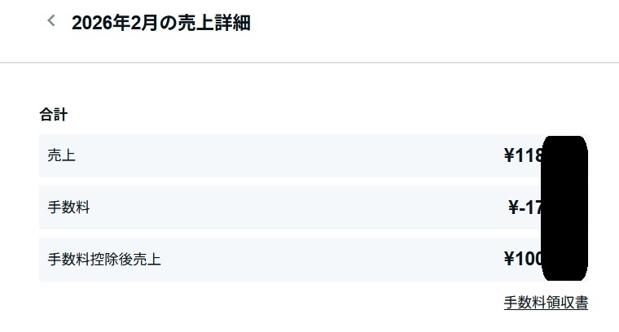Viewport: 619px width, 332px height.
Task: Click the 手数料 row label
Action: coord(69,207)
